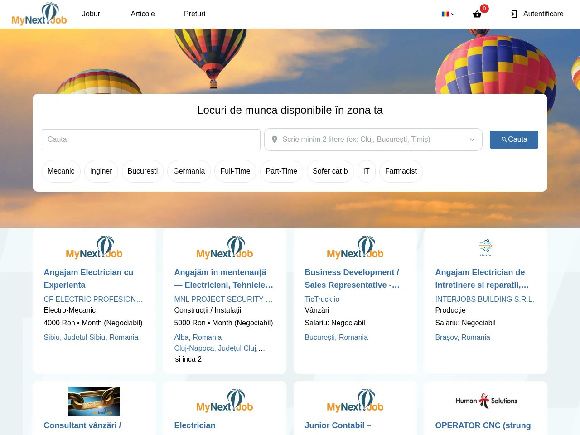Viewport: 580px width, 435px height.
Task: Click logo on Angajăm în mentenanță card
Action: coord(225,248)
